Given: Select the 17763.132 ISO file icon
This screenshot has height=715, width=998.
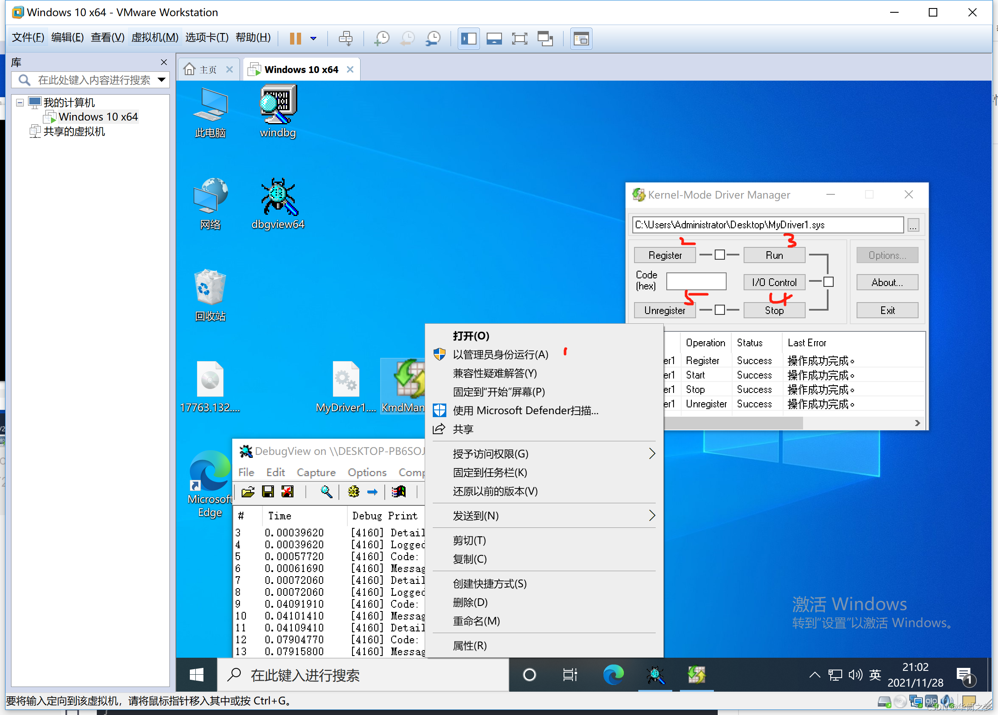Looking at the screenshot, I should (210, 387).
